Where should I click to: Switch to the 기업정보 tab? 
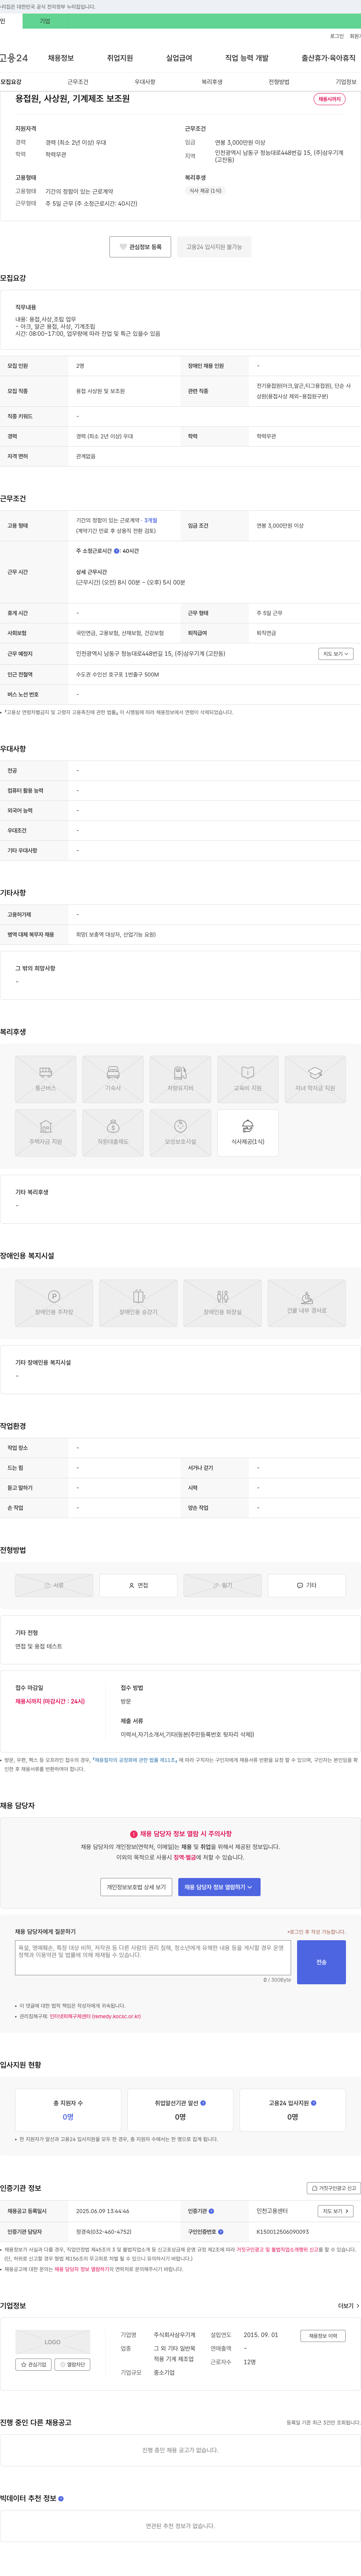(345, 82)
